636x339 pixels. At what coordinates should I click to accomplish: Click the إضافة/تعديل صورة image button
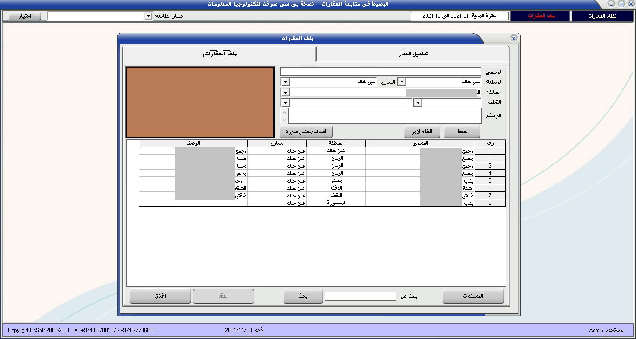coord(306,132)
